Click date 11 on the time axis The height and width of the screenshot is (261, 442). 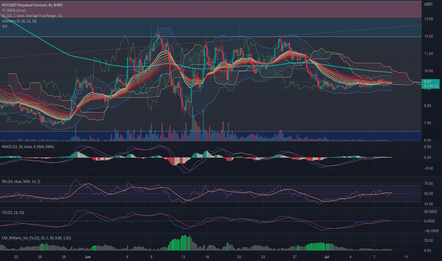[x=406, y=257]
